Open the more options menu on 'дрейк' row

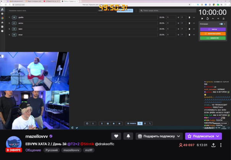194,17
